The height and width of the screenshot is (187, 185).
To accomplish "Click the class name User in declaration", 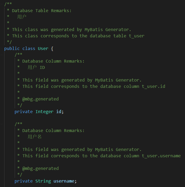I will [x=43, y=48].
